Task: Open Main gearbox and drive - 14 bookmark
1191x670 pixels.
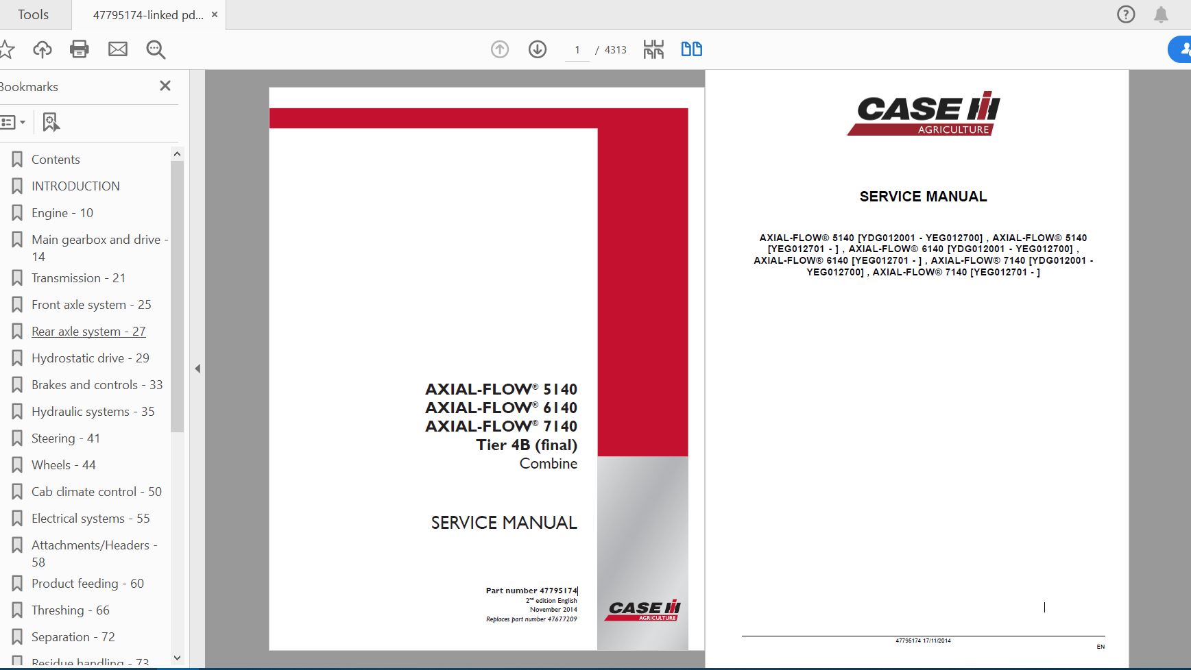Action: [99, 248]
